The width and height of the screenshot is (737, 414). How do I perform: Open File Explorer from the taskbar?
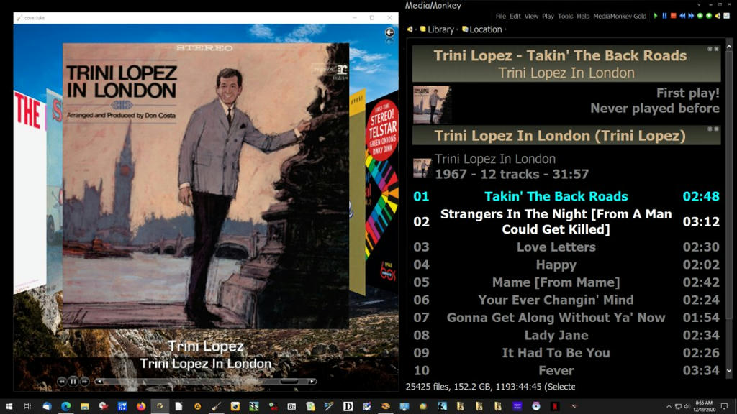tap(85, 406)
